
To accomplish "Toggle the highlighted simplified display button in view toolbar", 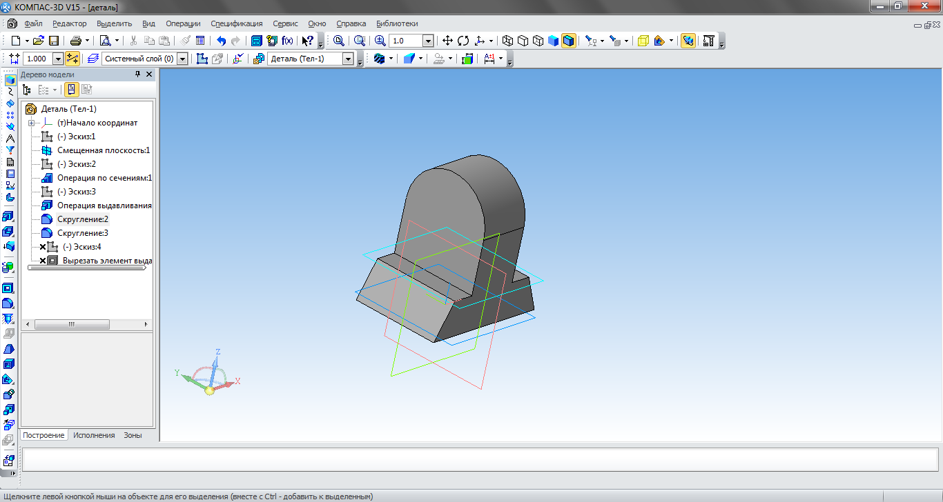I will pyautogui.click(x=688, y=41).
